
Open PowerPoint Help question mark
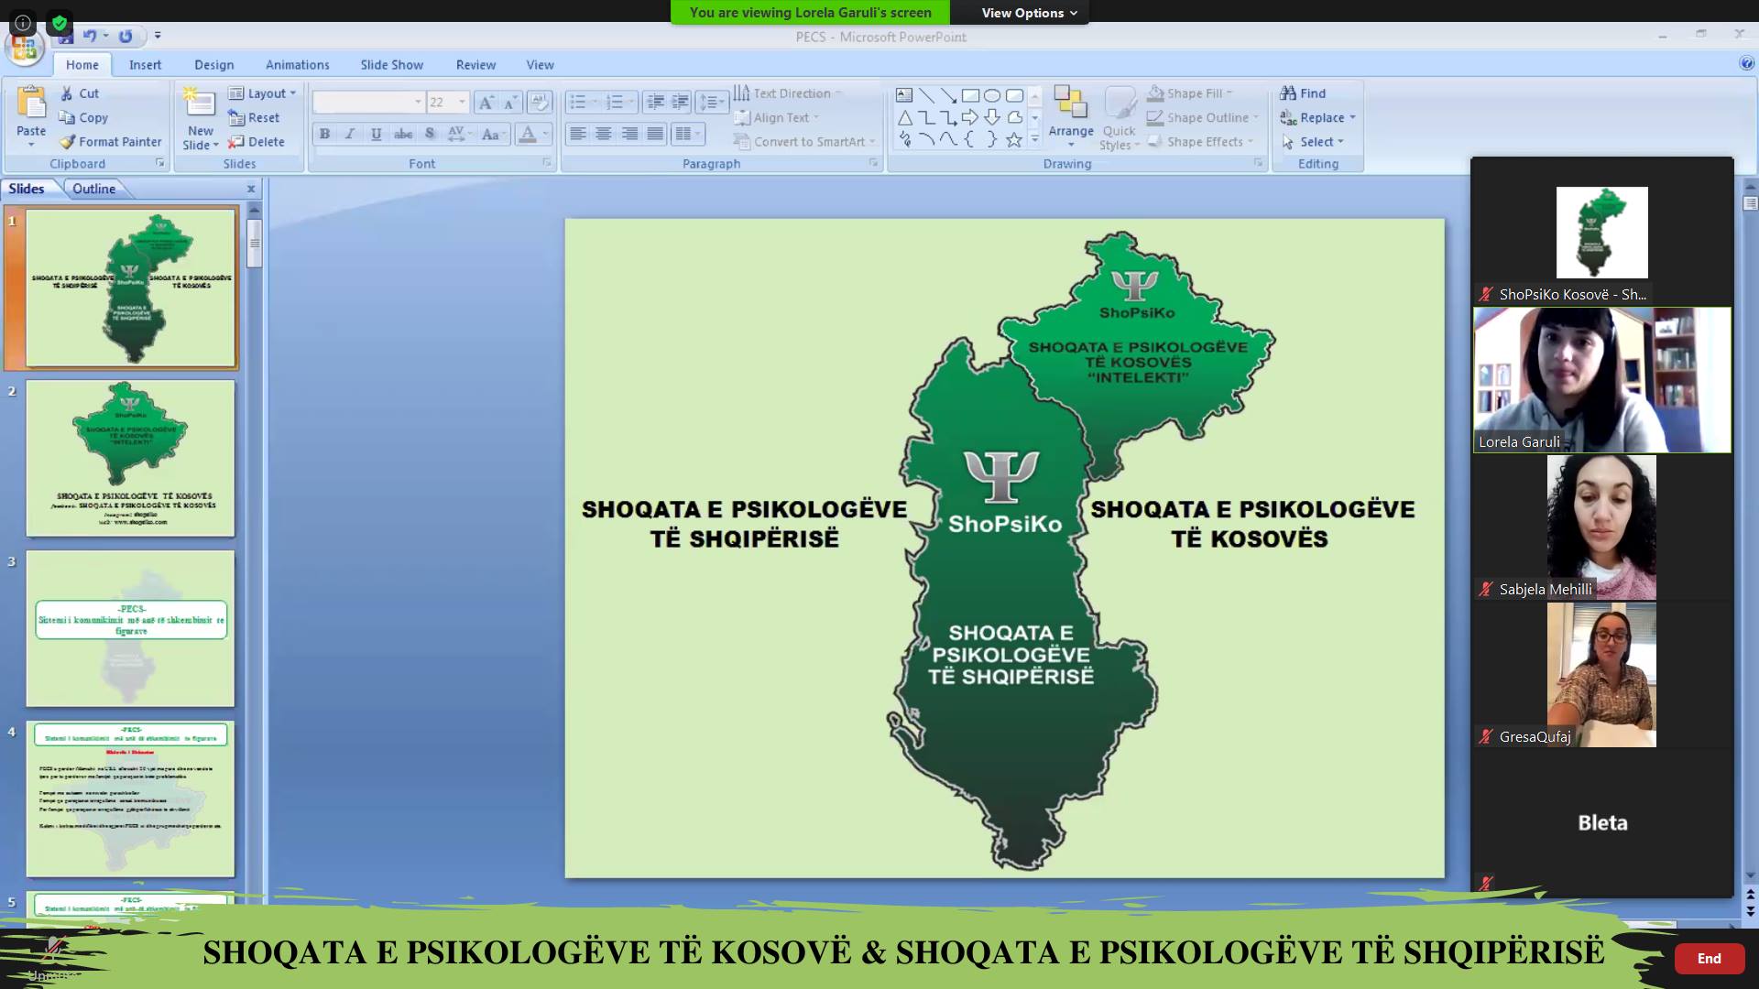(1746, 63)
